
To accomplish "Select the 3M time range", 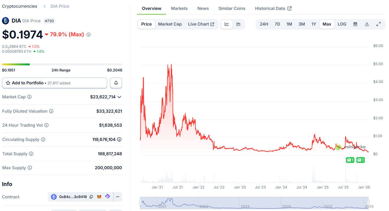I will click(x=302, y=24).
